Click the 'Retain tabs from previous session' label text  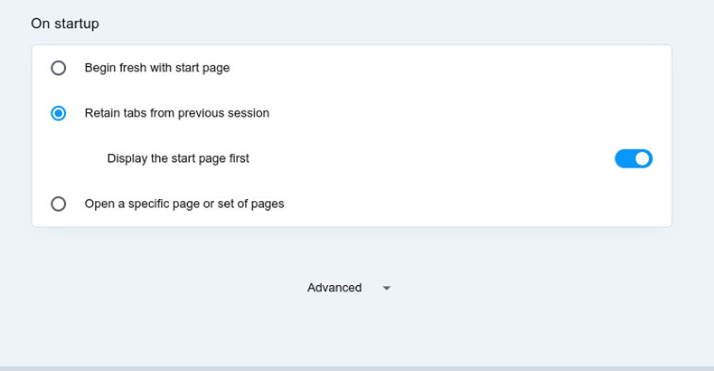point(177,113)
